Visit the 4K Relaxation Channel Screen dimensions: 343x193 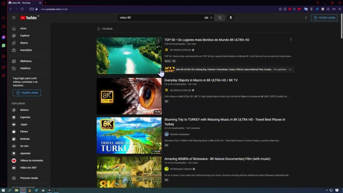[x=181, y=169]
